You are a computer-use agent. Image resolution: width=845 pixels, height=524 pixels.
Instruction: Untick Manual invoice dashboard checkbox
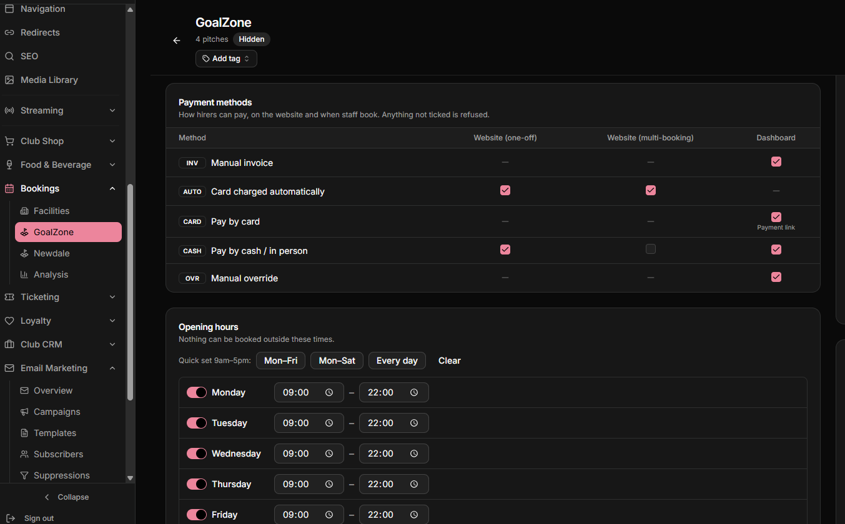point(776,162)
